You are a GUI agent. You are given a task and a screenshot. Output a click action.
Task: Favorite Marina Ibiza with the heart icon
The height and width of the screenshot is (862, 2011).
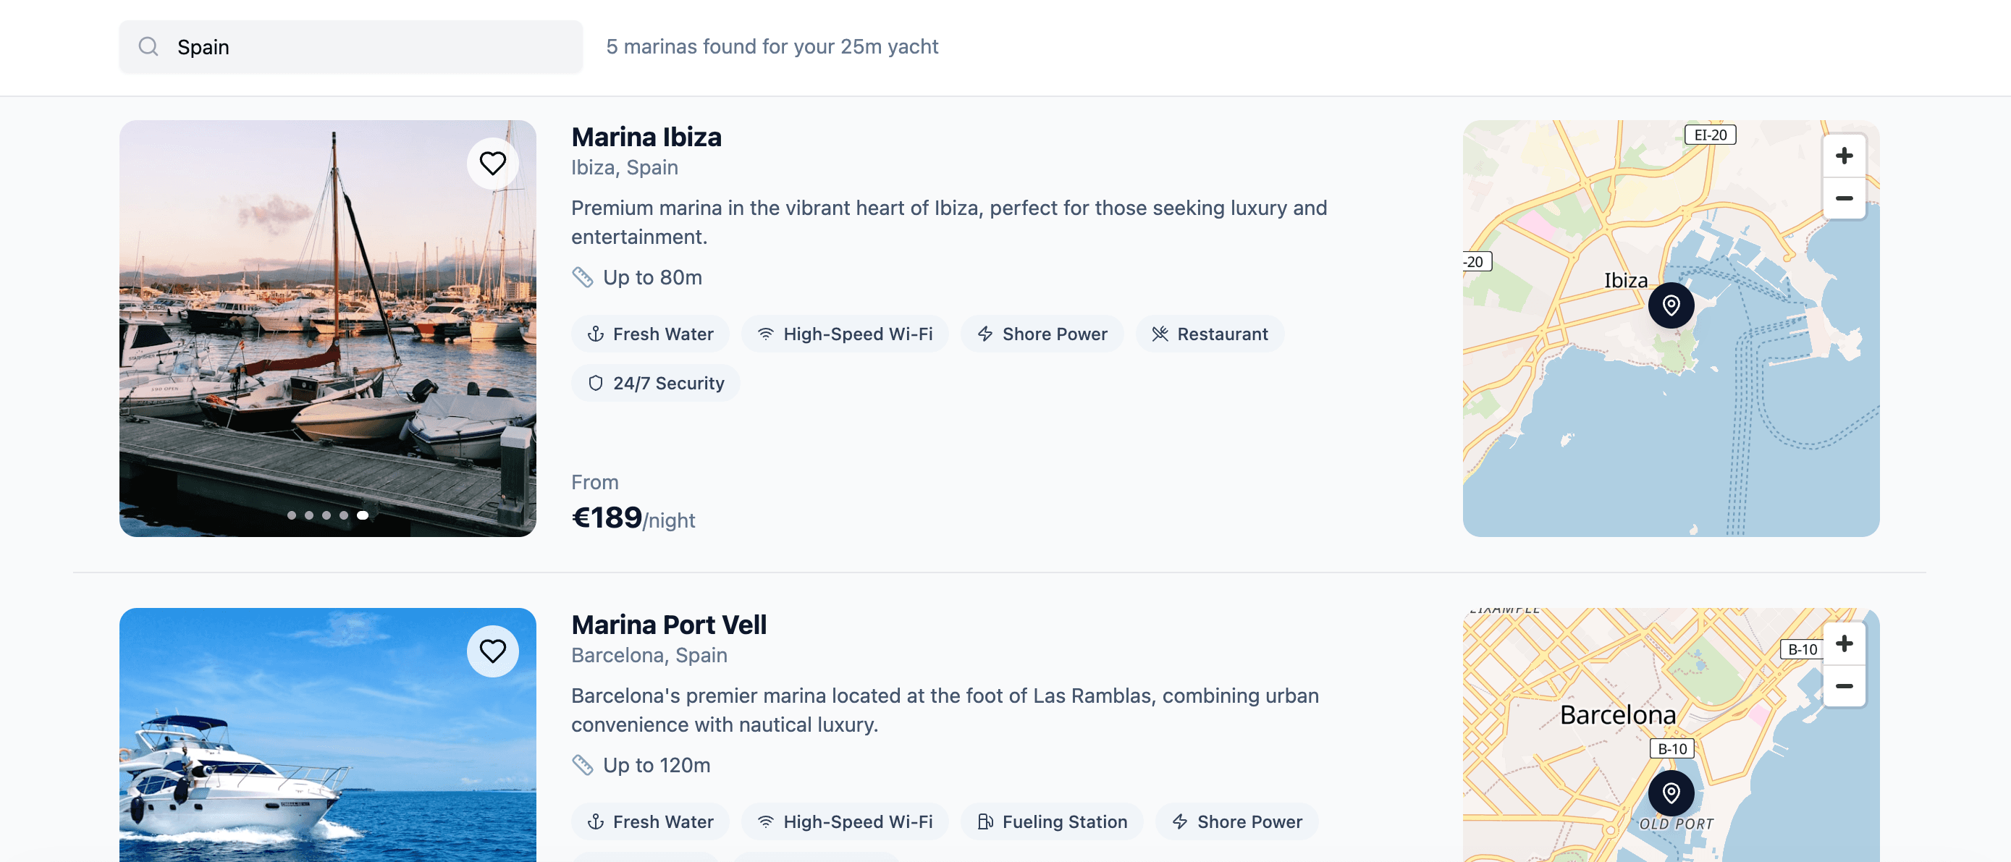coord(492,163)
